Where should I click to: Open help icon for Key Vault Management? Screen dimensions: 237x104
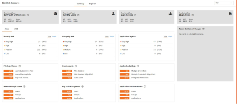83,86
